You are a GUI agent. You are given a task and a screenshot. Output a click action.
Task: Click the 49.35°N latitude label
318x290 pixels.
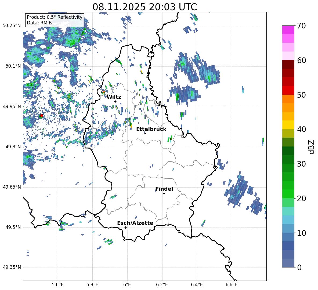tap(12, 267)
